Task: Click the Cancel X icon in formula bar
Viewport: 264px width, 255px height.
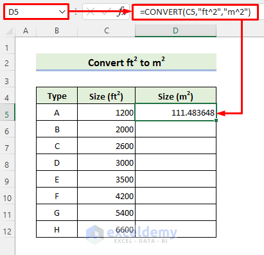Action: 91,12
